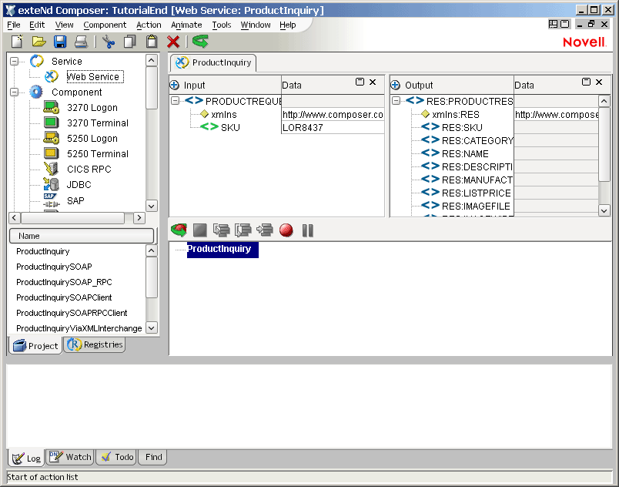The height and width of the screenshot is (487, 619).
Task: Open the Component menu
Action: [x=105, y=25]
